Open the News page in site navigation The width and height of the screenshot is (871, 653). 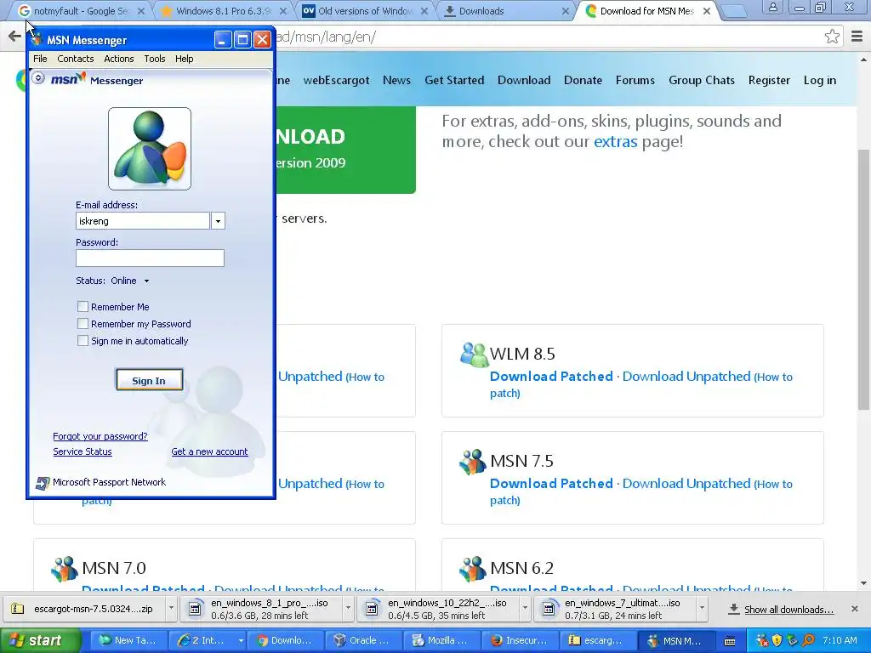pyautogui.click(x=396, y=81)
